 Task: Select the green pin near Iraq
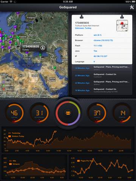pyautogui.click(x=55, y=69)
